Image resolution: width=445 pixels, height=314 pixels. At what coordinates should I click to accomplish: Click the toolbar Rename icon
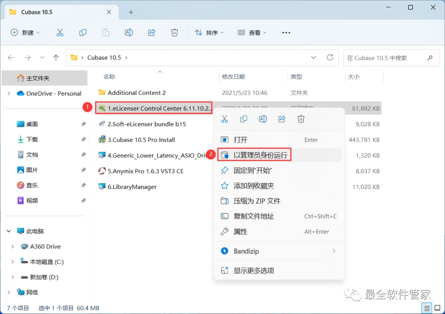pyautogui.click(x=129, y=33)
